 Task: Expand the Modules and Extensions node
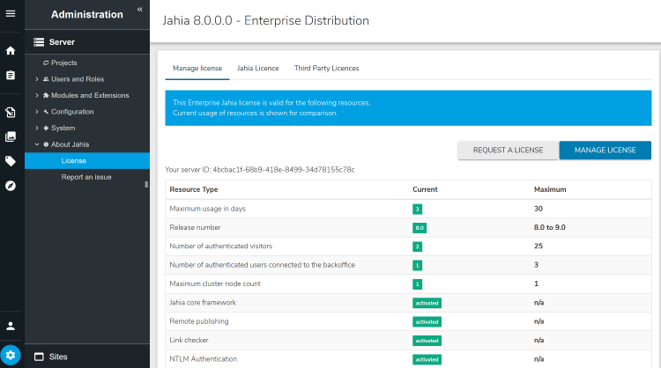pos(37,96)
